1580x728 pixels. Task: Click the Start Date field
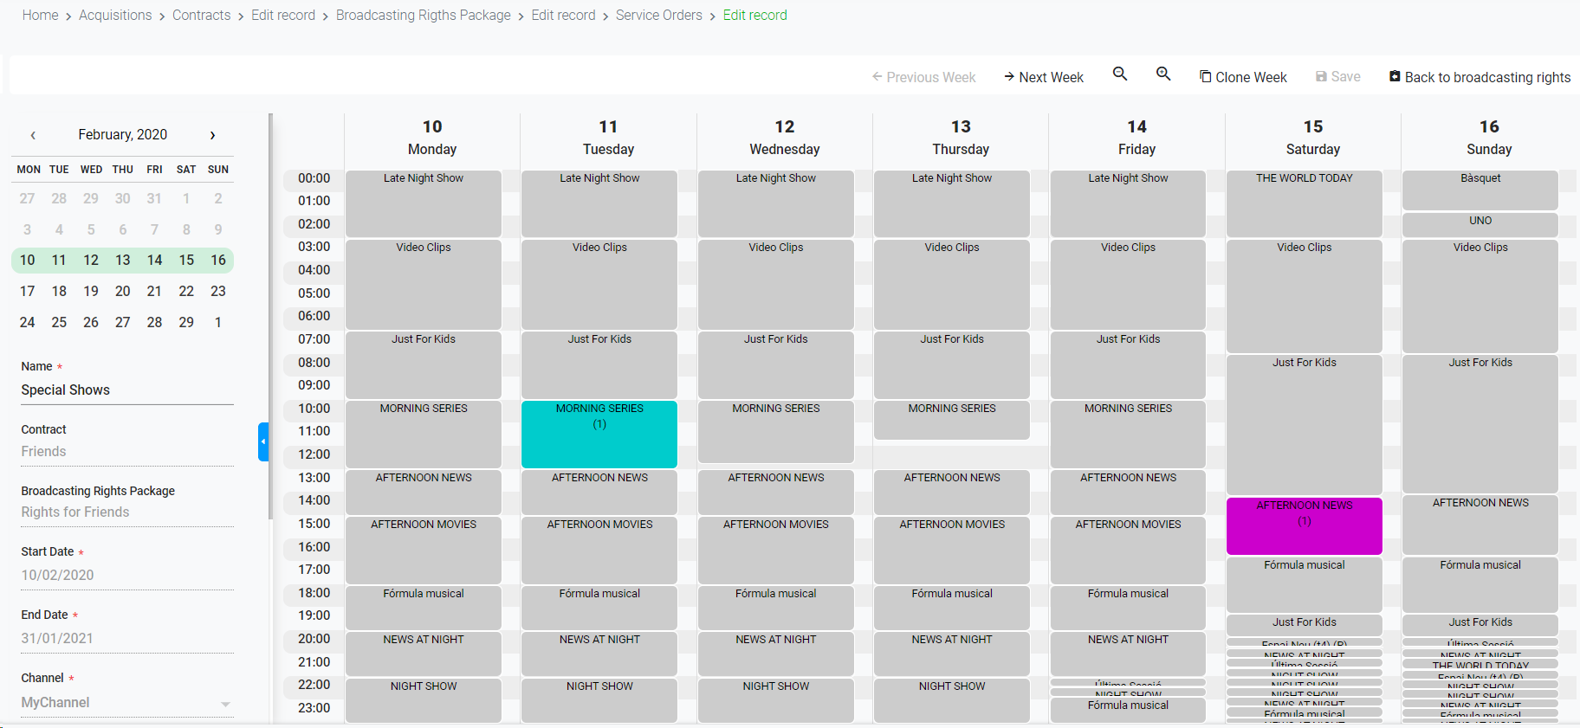coord(126,575)
